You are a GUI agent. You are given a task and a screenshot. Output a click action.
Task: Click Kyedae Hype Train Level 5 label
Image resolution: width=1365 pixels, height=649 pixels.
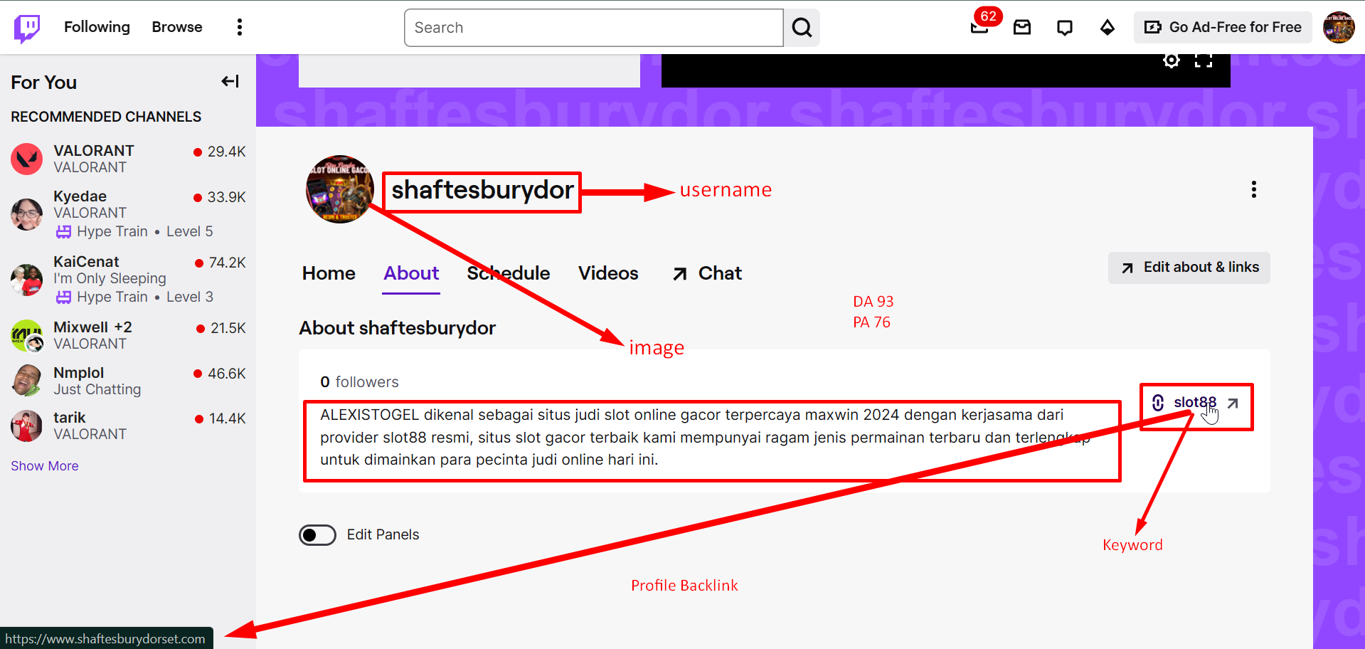pos(135,231)
